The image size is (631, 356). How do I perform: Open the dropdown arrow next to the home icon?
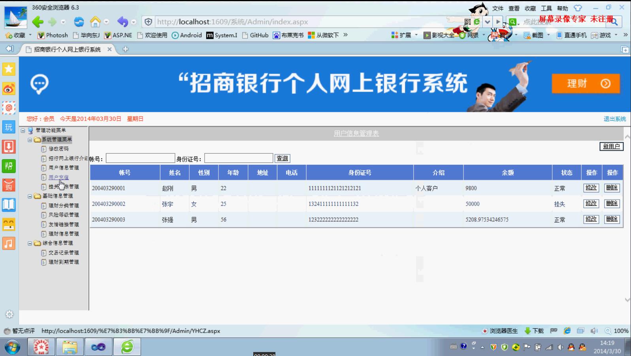point(106,22)
